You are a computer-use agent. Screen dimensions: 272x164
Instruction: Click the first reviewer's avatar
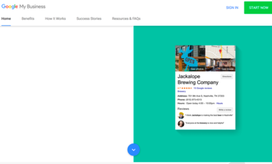(x=181, y=116)
